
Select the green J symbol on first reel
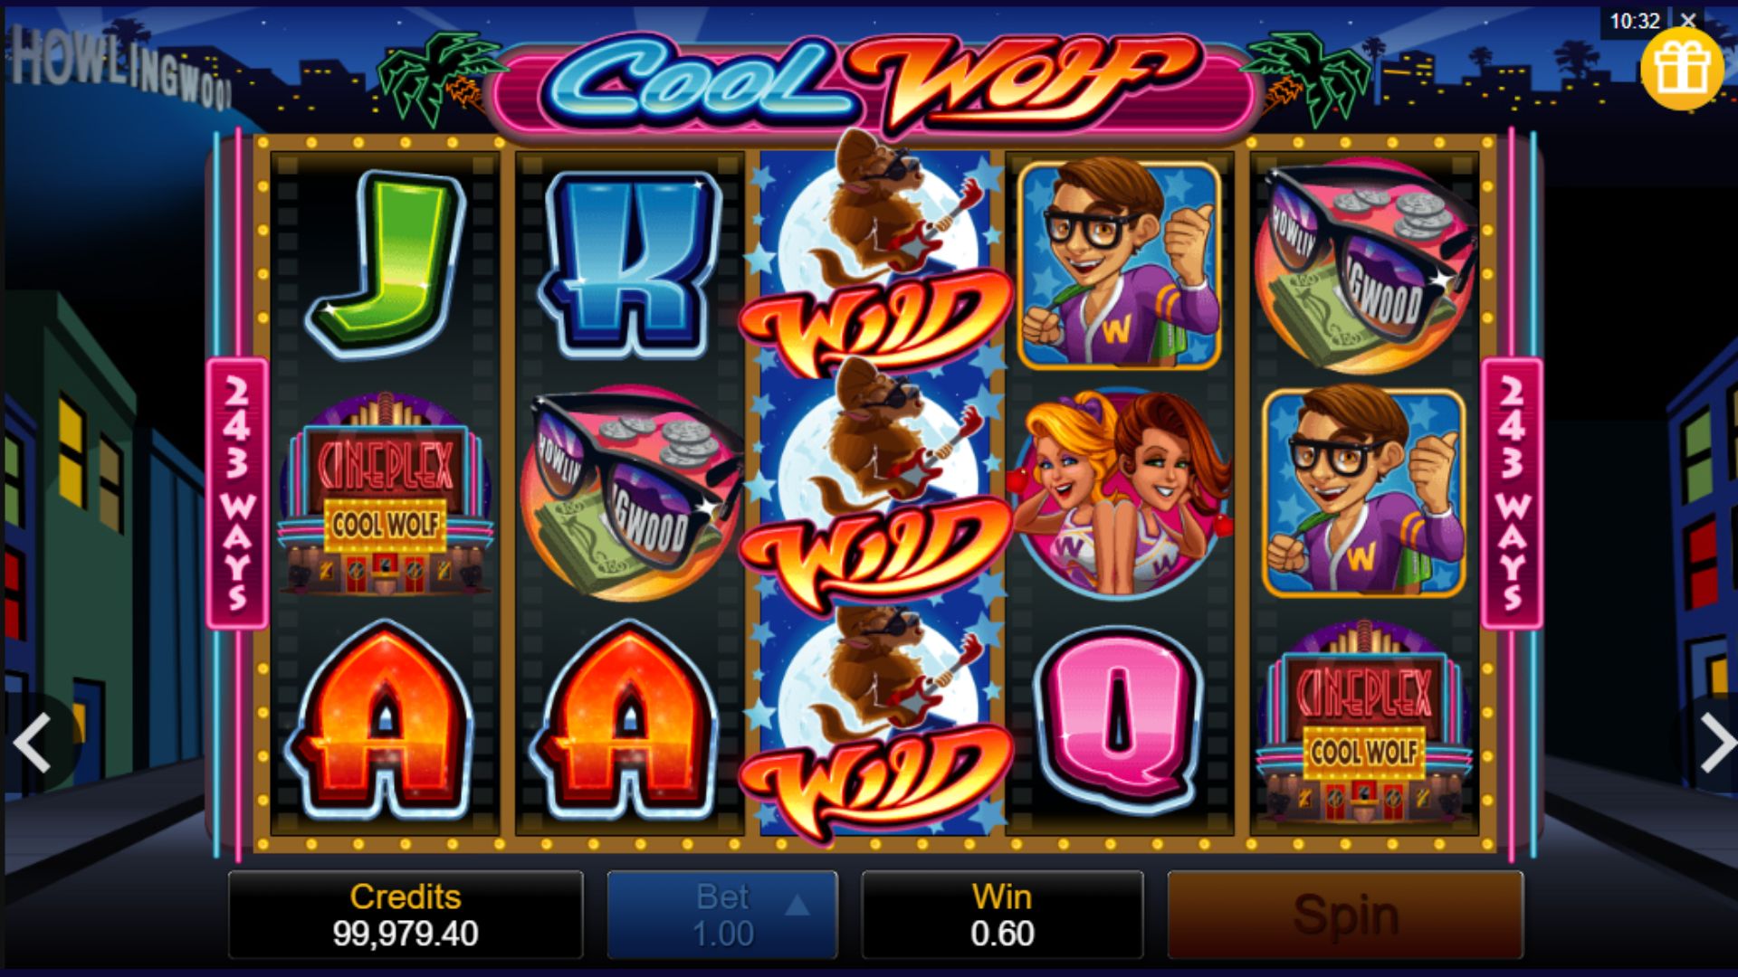[387, 262]
